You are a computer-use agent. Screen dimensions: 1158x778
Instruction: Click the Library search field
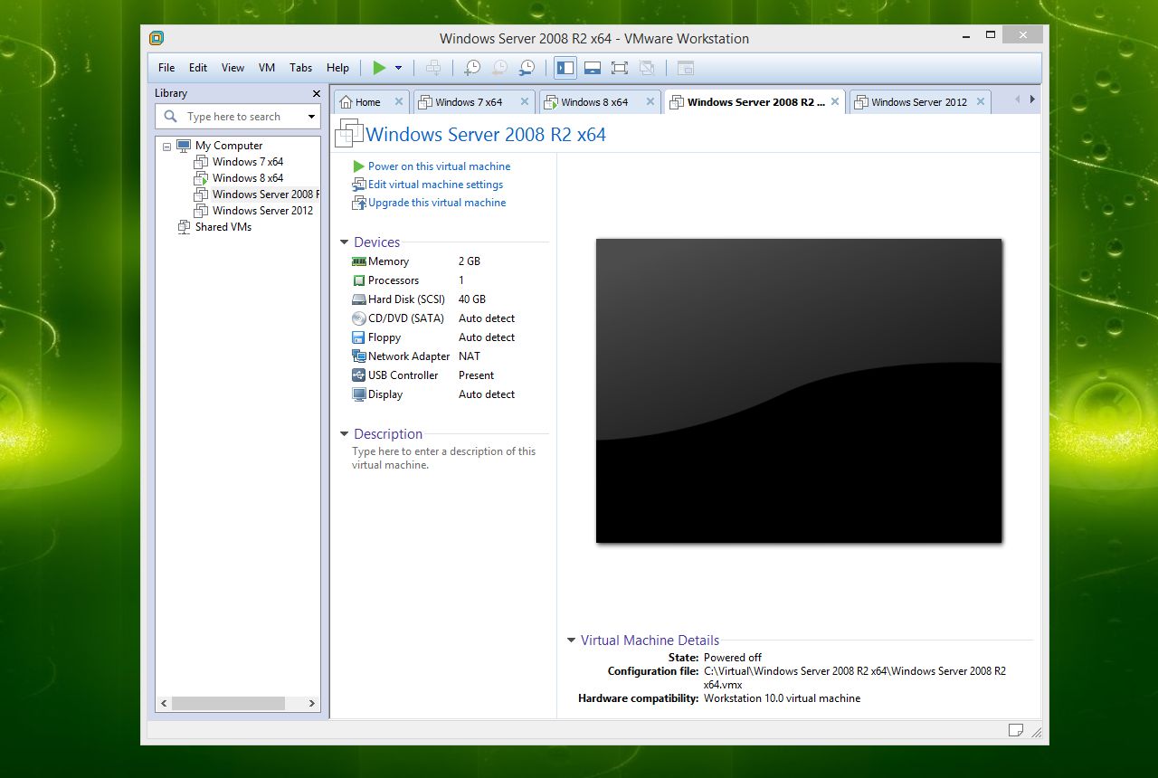click(237, 117)
